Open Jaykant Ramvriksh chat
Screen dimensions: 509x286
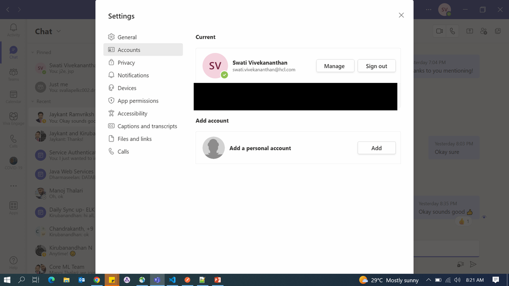tap(63, 117)
